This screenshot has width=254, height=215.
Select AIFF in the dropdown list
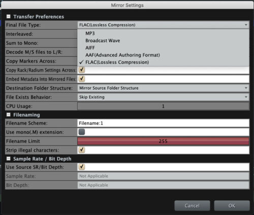coord(90,48)
